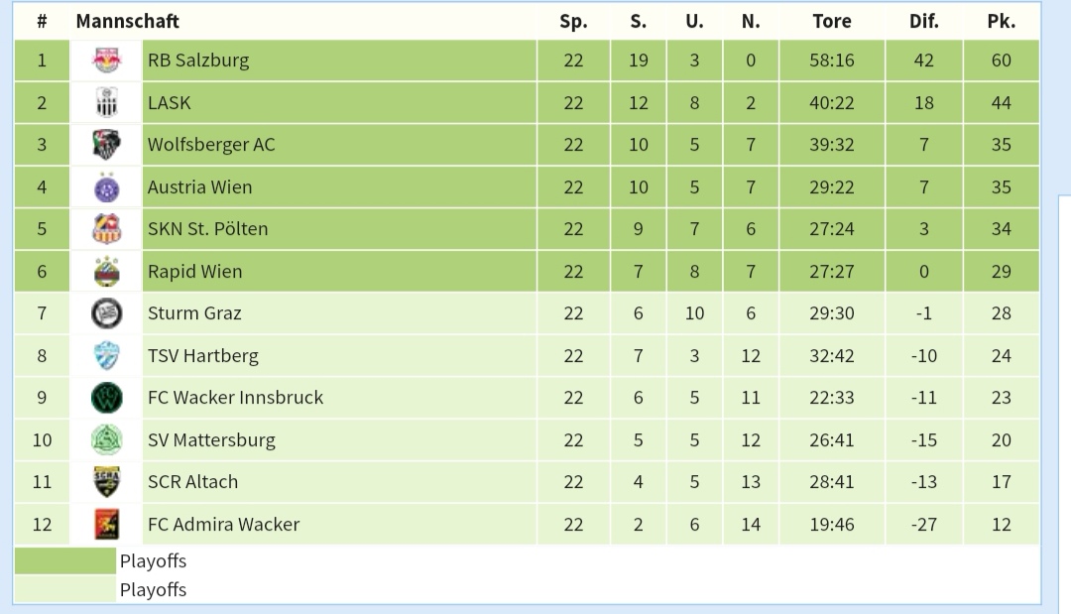Click the SV Mattersburg green crest
Viewport: 1071px width, 614px height.
pyautogui.click(x=106, y=439)
